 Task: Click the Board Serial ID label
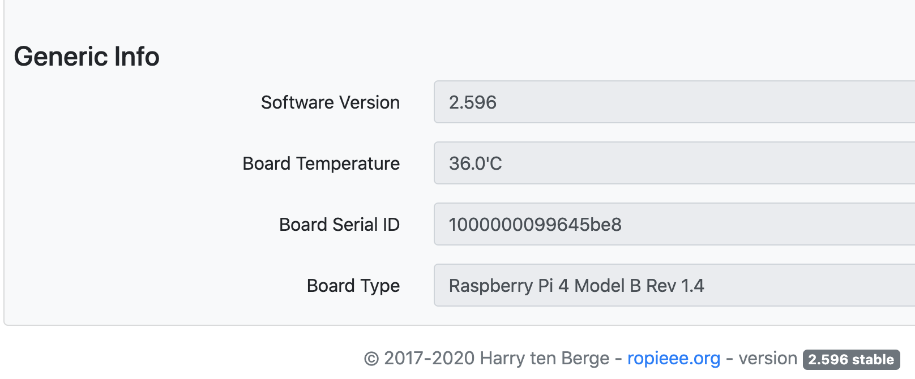pyautogui.click(x=339, y=225)
